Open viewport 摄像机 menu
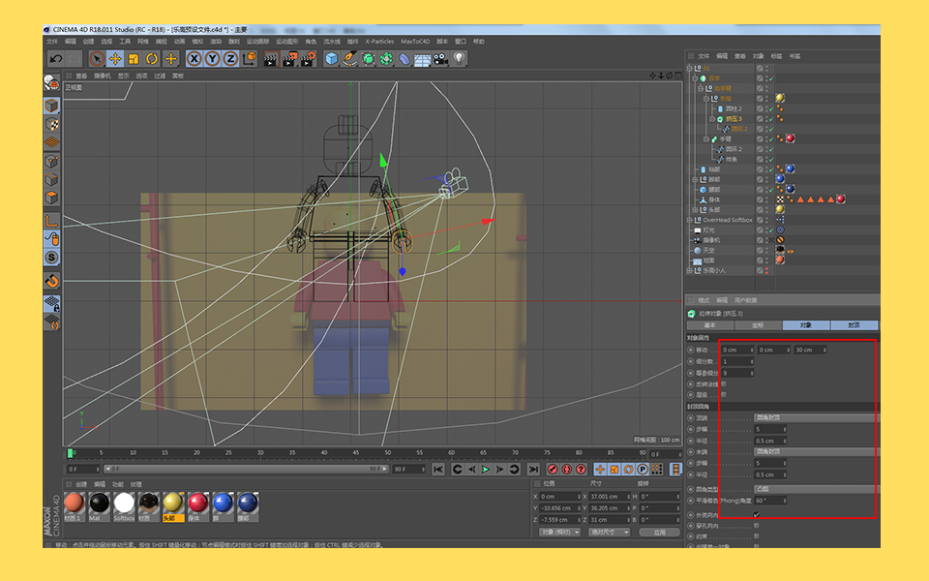 pos(102,76)
